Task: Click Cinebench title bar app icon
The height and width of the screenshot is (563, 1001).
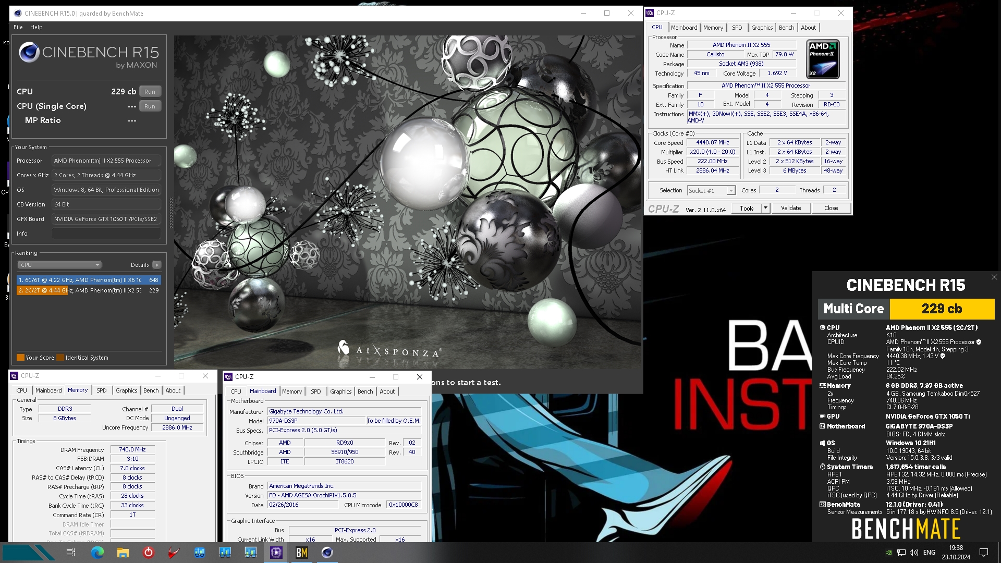Action: click(18, 14)
